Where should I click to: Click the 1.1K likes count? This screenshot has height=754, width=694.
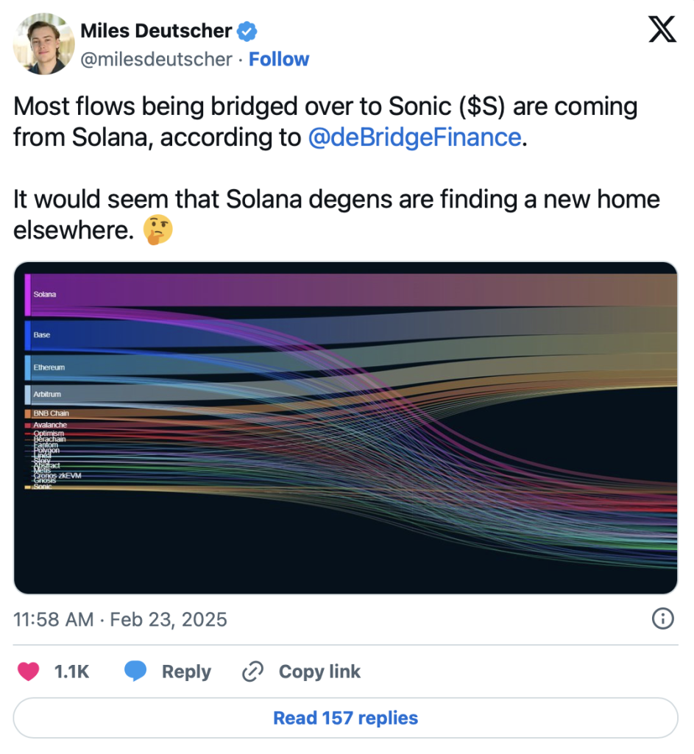click(x=71, y=672)
